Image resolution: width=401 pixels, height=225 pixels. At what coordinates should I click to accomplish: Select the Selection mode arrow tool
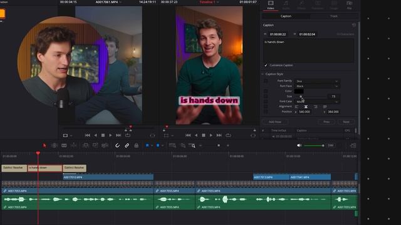[x=44, y=146]
